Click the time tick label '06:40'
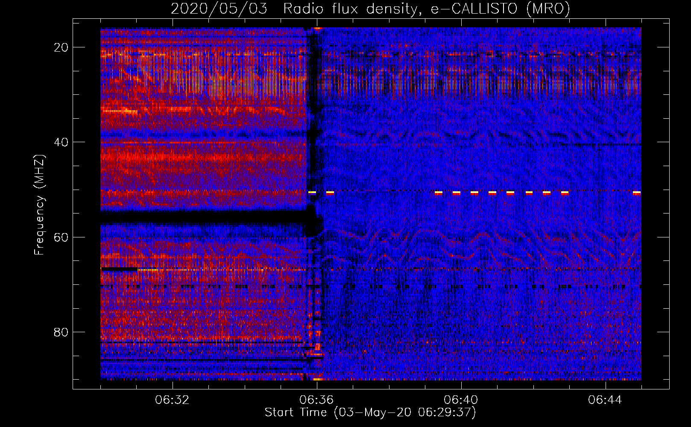This screenshot has width=691, height=427. click(x=461, y=400)
